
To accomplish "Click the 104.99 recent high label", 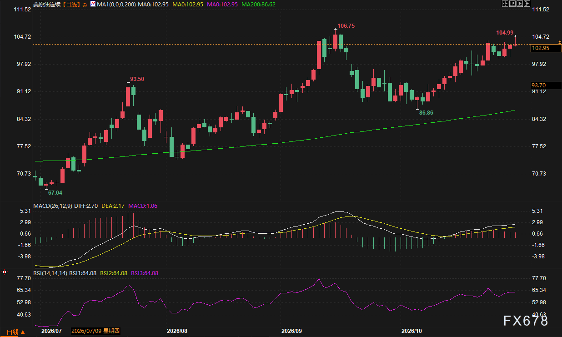I will coord(505,33).
